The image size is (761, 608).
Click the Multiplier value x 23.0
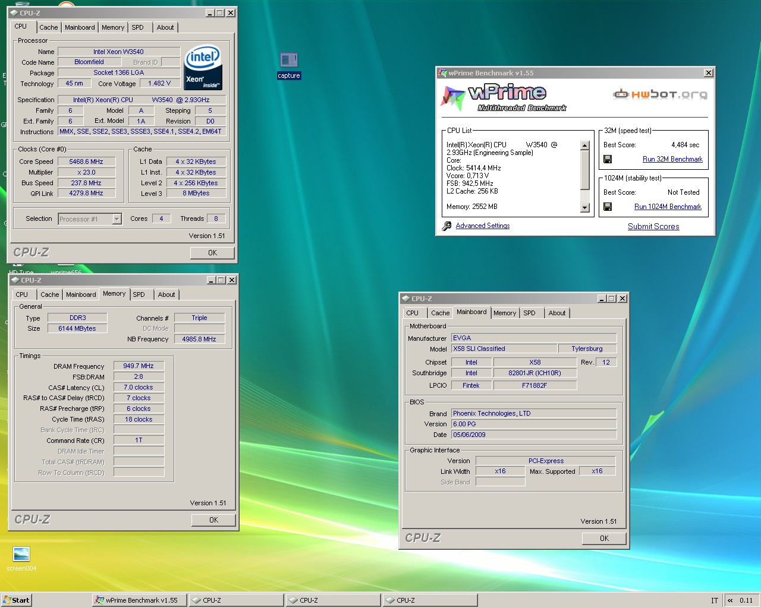tap(86, 172)
